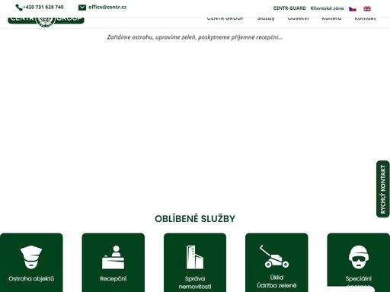Viewport: 390px width, 292px height.
Task: Click the lawn mower icon
Action: coord(274,256)
